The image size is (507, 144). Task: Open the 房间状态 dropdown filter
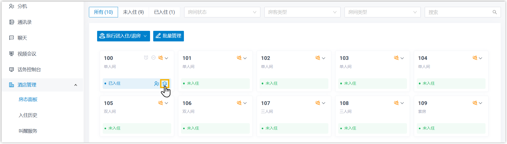click(222, 12)
